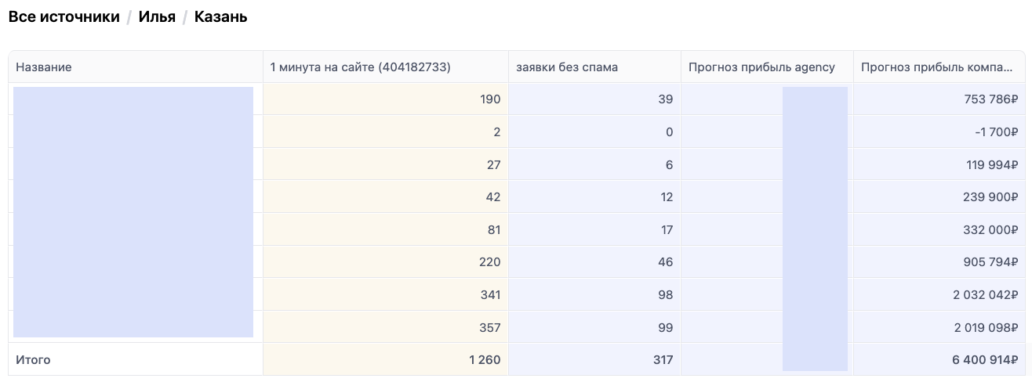Click the 'Итого' total row label
This screenshot has height=382, width=1032.
click(33, 360)
